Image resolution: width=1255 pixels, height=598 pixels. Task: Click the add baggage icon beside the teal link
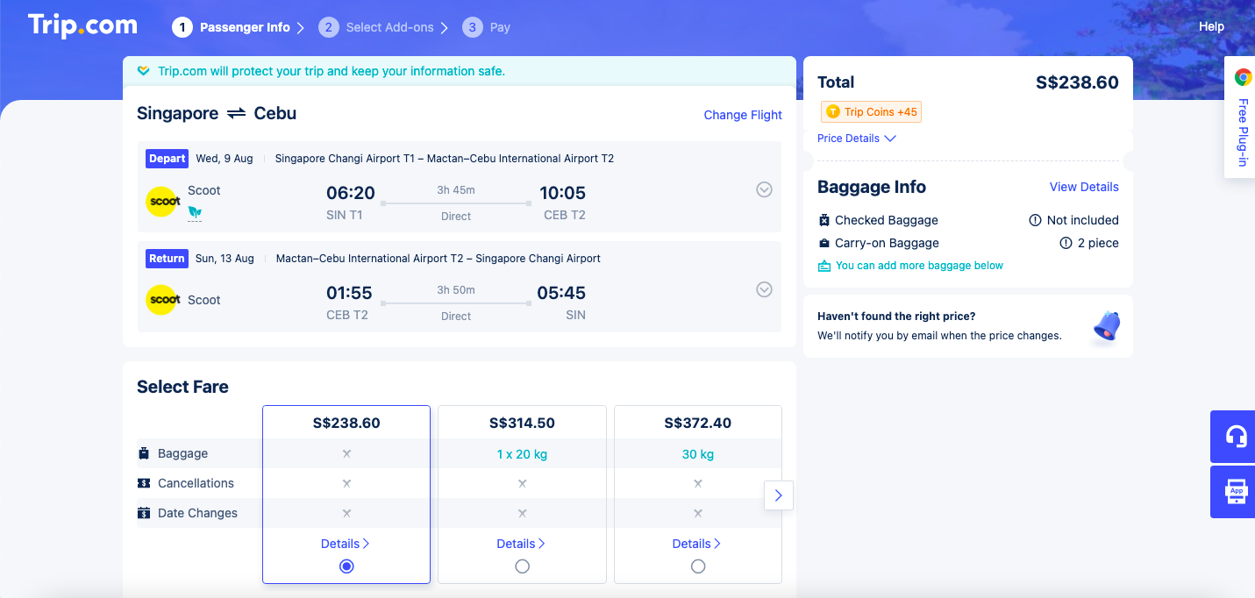point(824,266)
